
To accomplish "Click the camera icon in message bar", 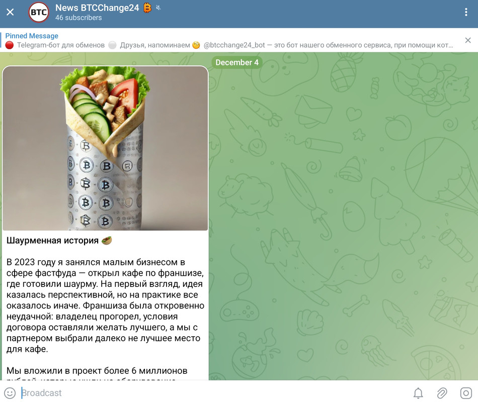I will click(466, 393).
